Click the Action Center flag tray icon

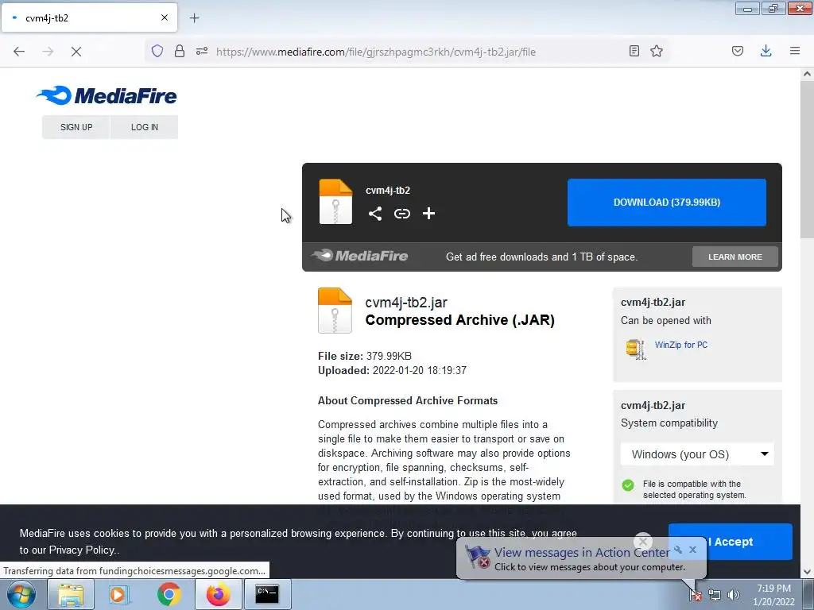(696, 595)
